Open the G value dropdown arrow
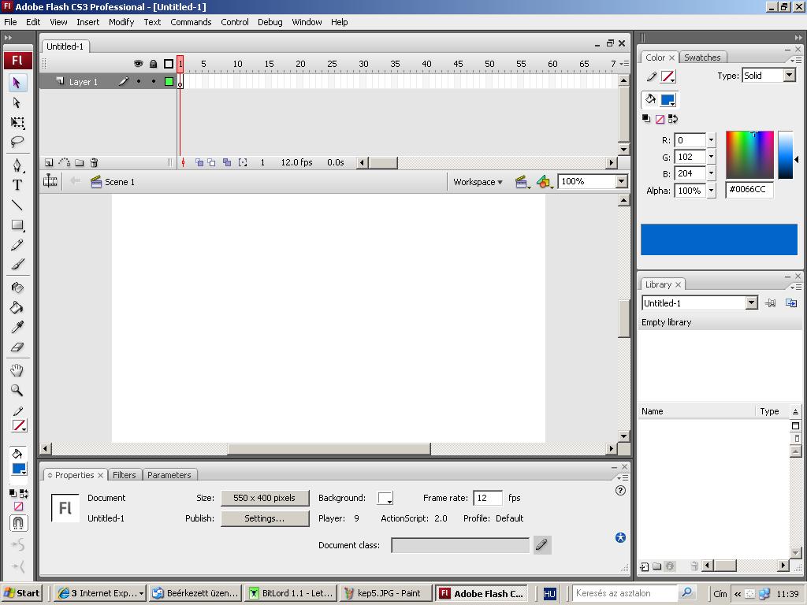 pos(712,157)
